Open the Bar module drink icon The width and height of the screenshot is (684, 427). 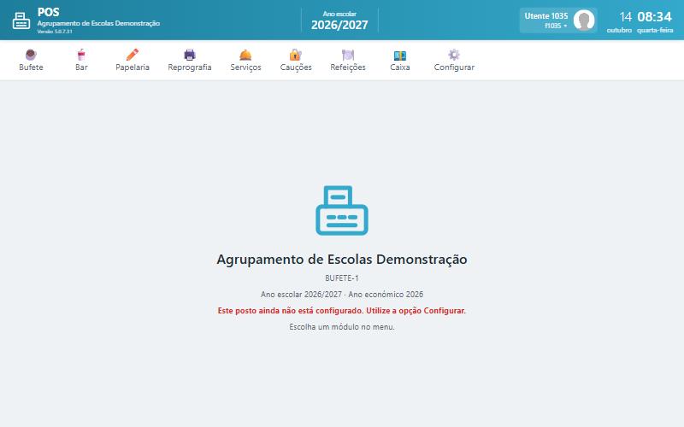point(81,55)
